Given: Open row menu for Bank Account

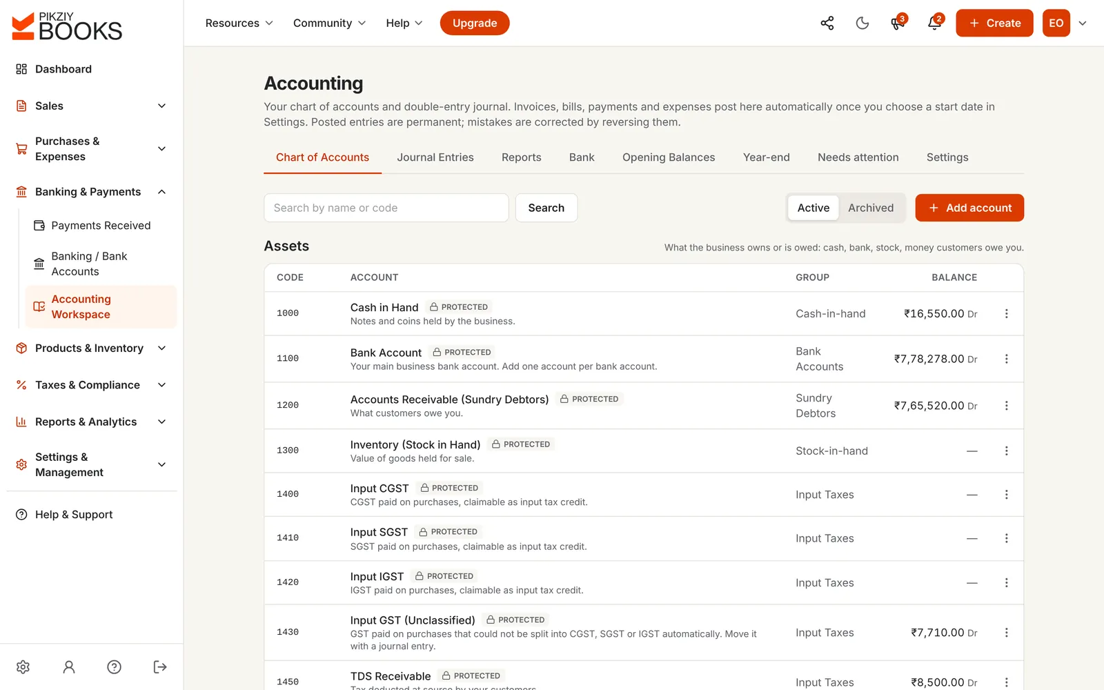Looking at the screenshot, I should (x=1006, y=359).
